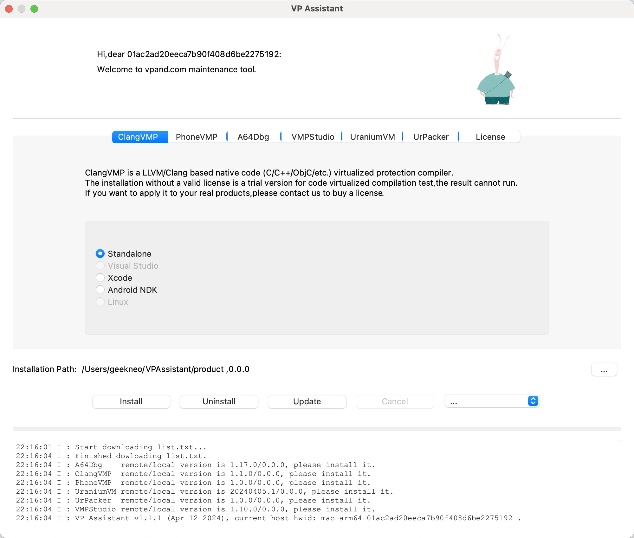Click the Uninstall button
This screenshot has width=634, height=538.
pos(219,401)
